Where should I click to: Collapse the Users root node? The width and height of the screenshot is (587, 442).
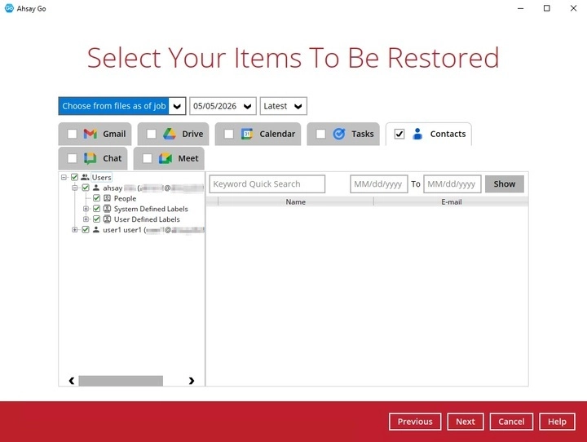pos(64,177)
